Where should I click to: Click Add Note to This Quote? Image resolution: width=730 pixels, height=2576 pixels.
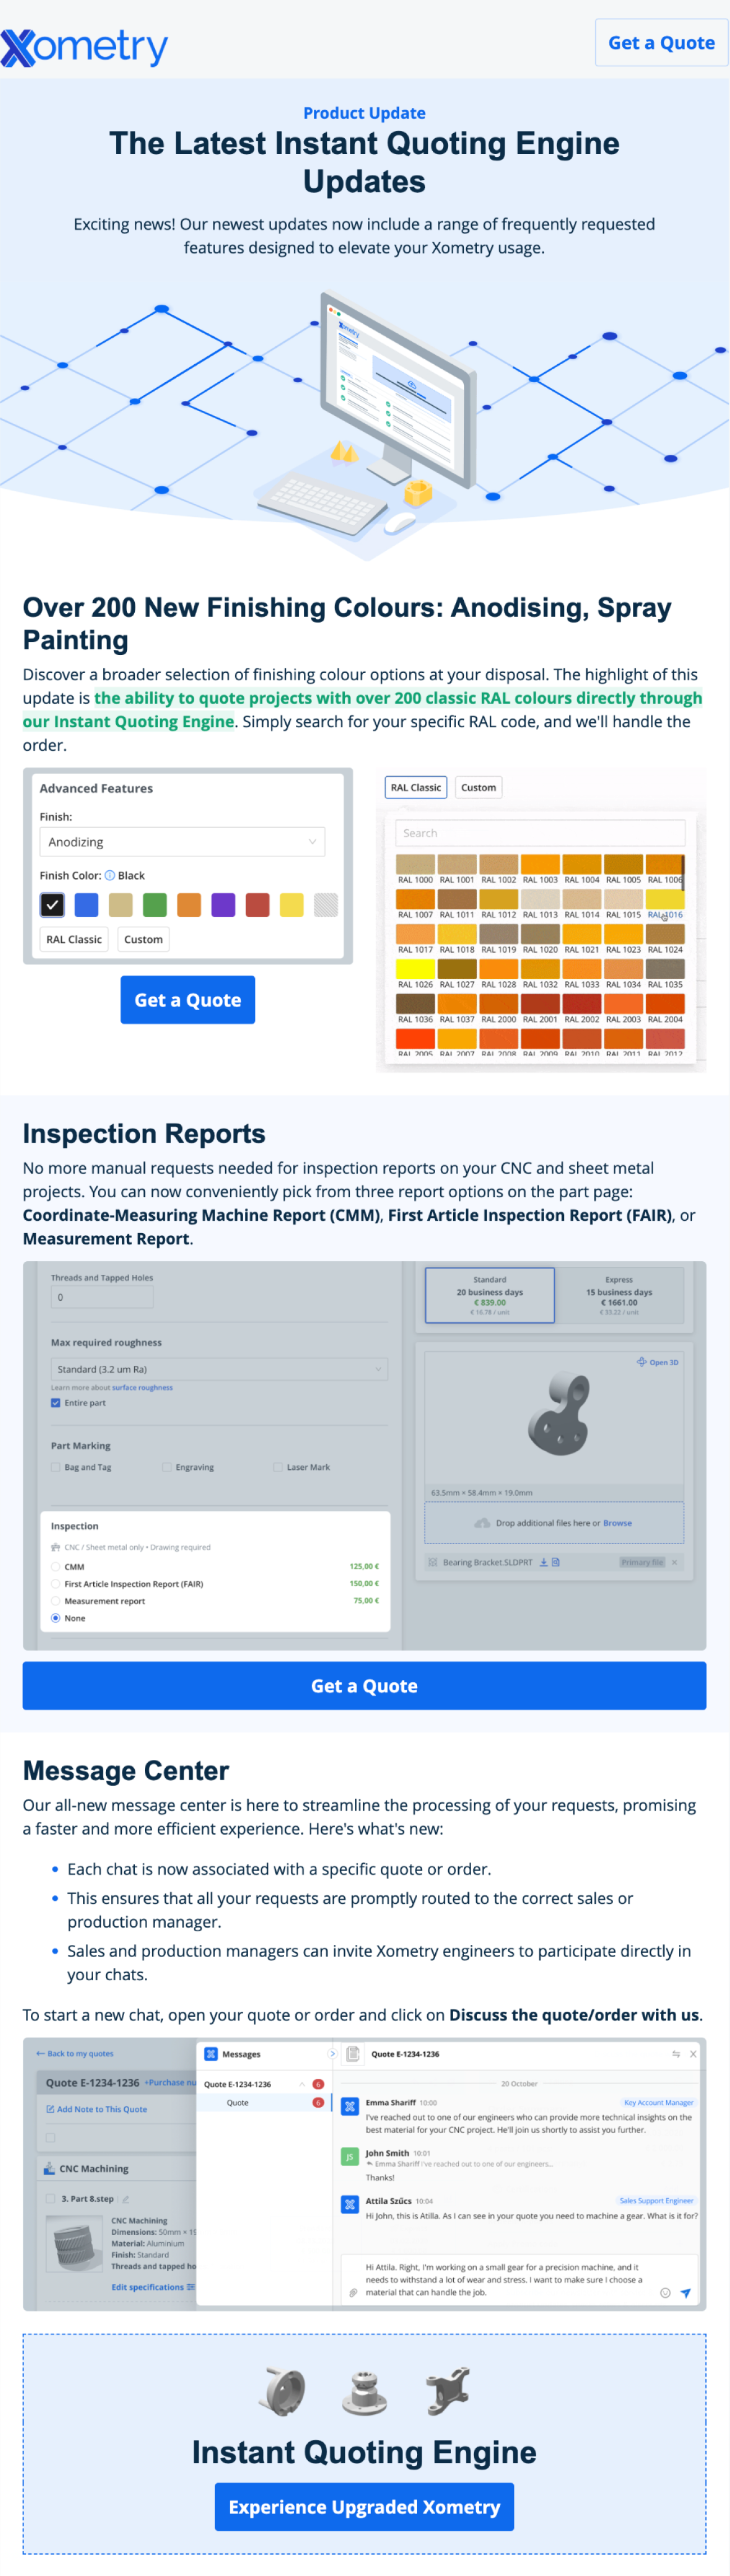pyautogui.click(x=97, y=2109)
